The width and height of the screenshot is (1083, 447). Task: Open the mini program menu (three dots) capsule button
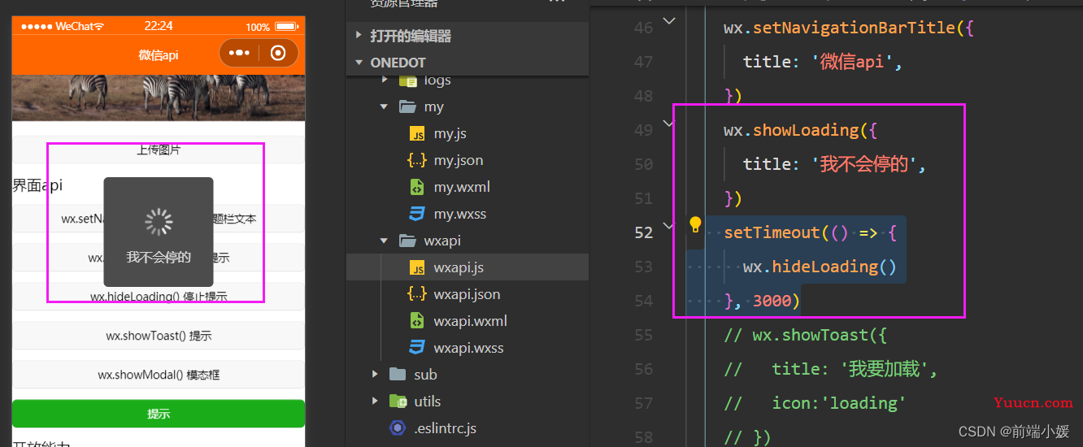(239, 54)
